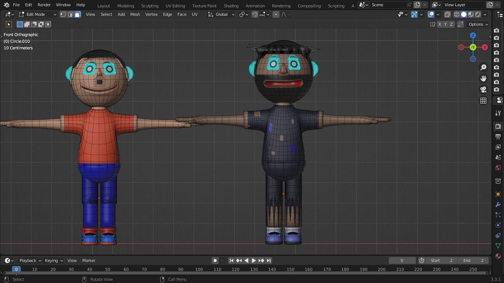Open the 3D viewport editor type dropdown
Screen dimensions: 504x283
(x=10, y=14)
